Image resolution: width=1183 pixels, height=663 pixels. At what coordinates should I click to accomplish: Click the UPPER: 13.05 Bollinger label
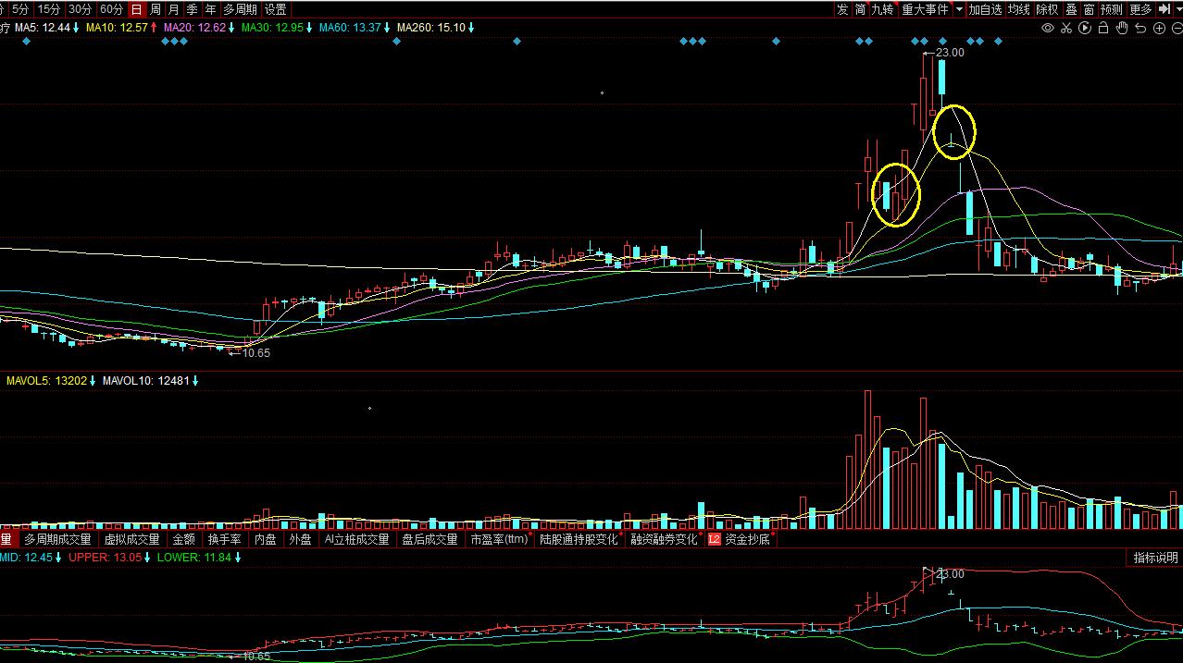(105, 558)
